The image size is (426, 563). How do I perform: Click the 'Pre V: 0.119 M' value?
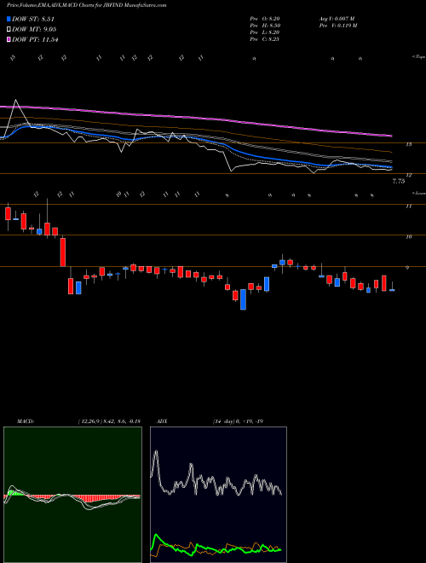pos(337,26)
